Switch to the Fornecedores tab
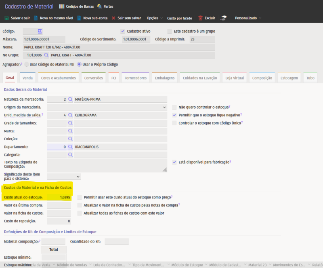Image resolution: width=323 pixels, height=268 pixels. 135,78
